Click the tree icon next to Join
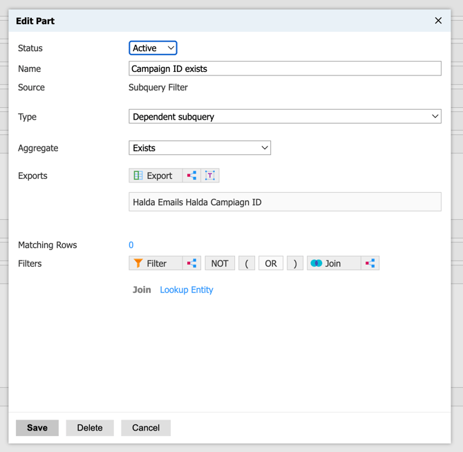This screenshot has height=452, width=463. pyautogui.click(x=370, y=263)
